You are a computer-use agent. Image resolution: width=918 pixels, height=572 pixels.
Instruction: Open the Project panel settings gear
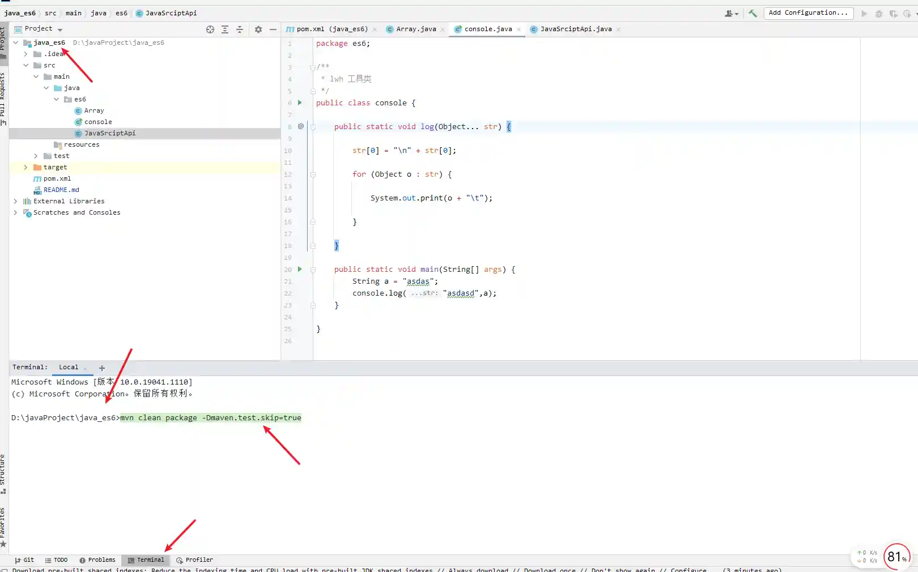coord(258,29)
